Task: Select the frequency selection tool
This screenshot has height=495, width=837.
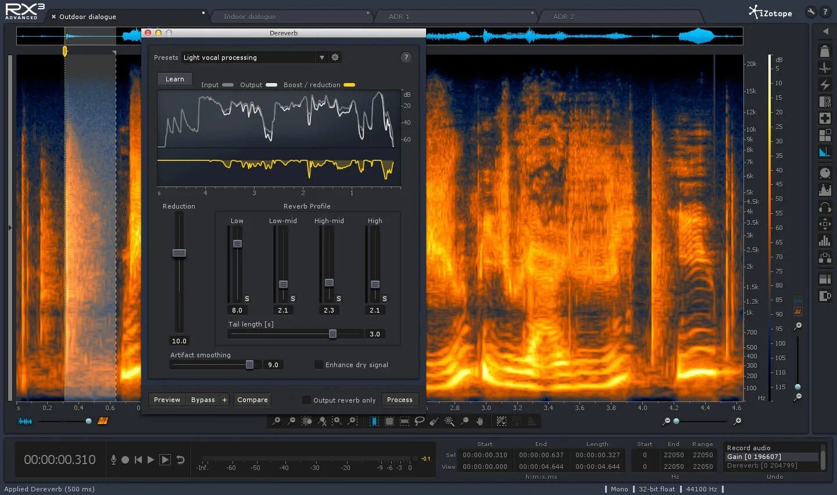Action: pos(405,421)
